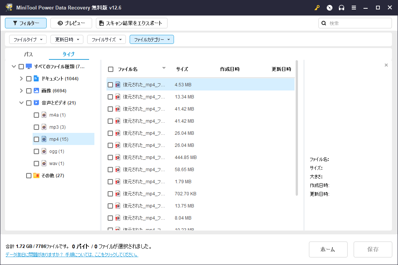Check the mp4 (15) checkbox
Viewport: 398px width, 265px height.
36,139
